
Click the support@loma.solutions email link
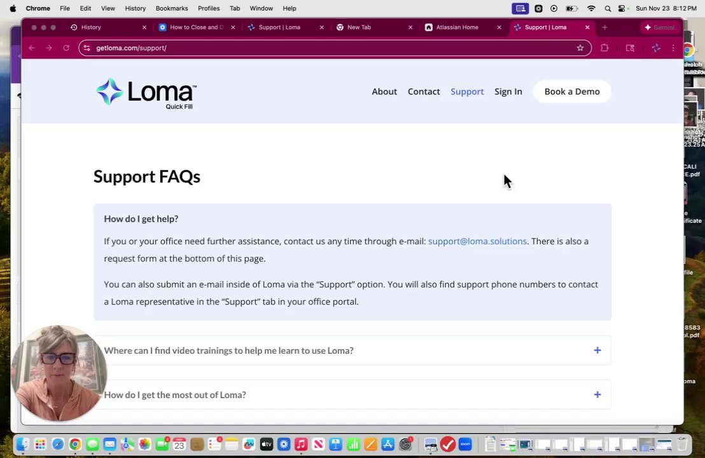tap(477, 241)
